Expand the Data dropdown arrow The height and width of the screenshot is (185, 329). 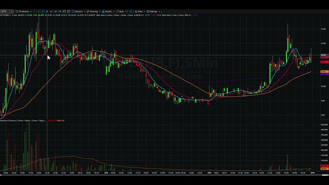point(144,12)
